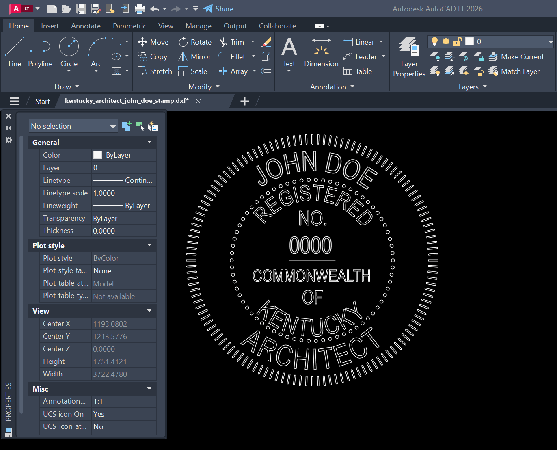Click Match Layer button

514,71
